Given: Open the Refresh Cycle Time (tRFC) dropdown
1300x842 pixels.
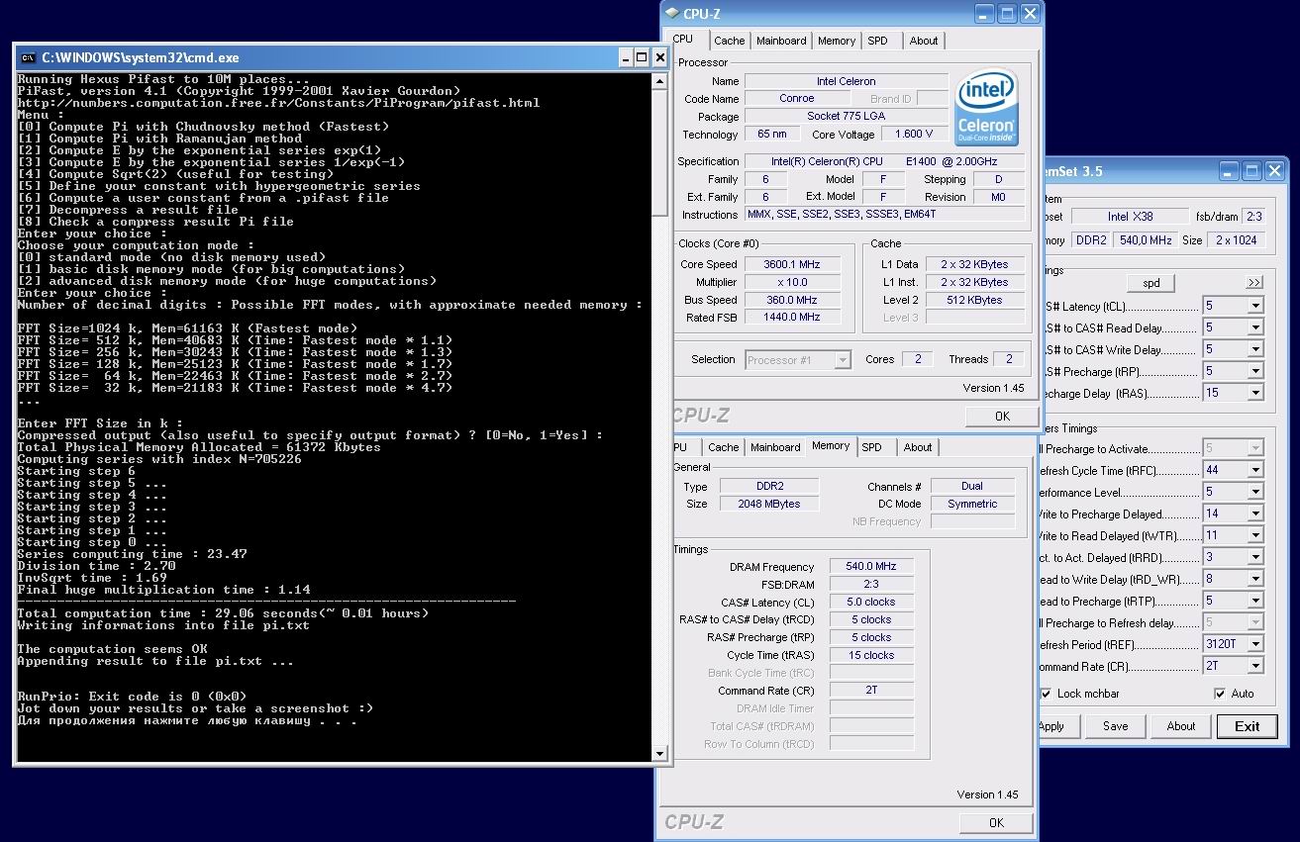Looking at the screenshot, I should coord(1255,470).
